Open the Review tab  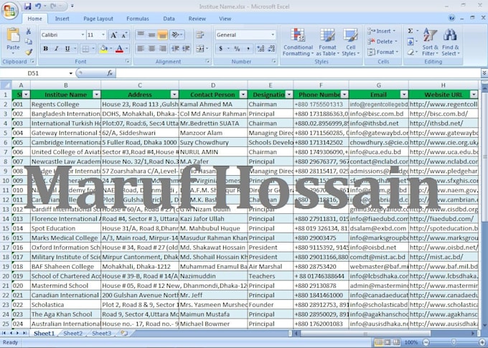pos(197,19)
